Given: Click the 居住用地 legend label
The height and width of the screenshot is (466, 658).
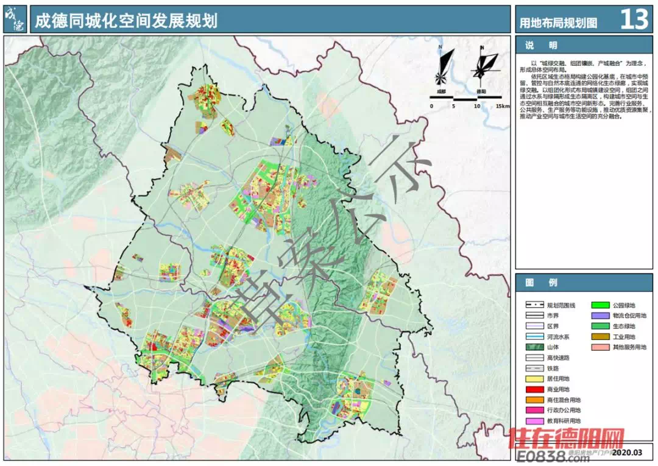Looking at the screenshot, I should pos(558,379).
